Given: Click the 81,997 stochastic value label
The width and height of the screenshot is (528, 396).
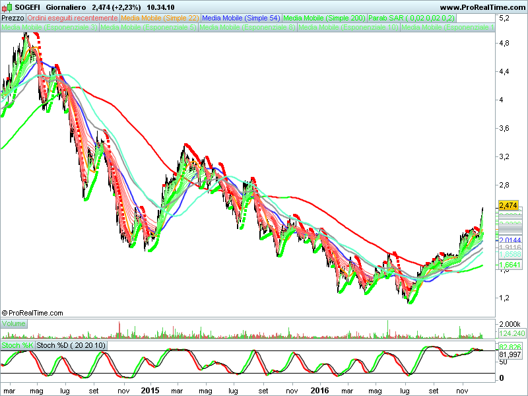Looking at the screenshot, I should point(510,354).
